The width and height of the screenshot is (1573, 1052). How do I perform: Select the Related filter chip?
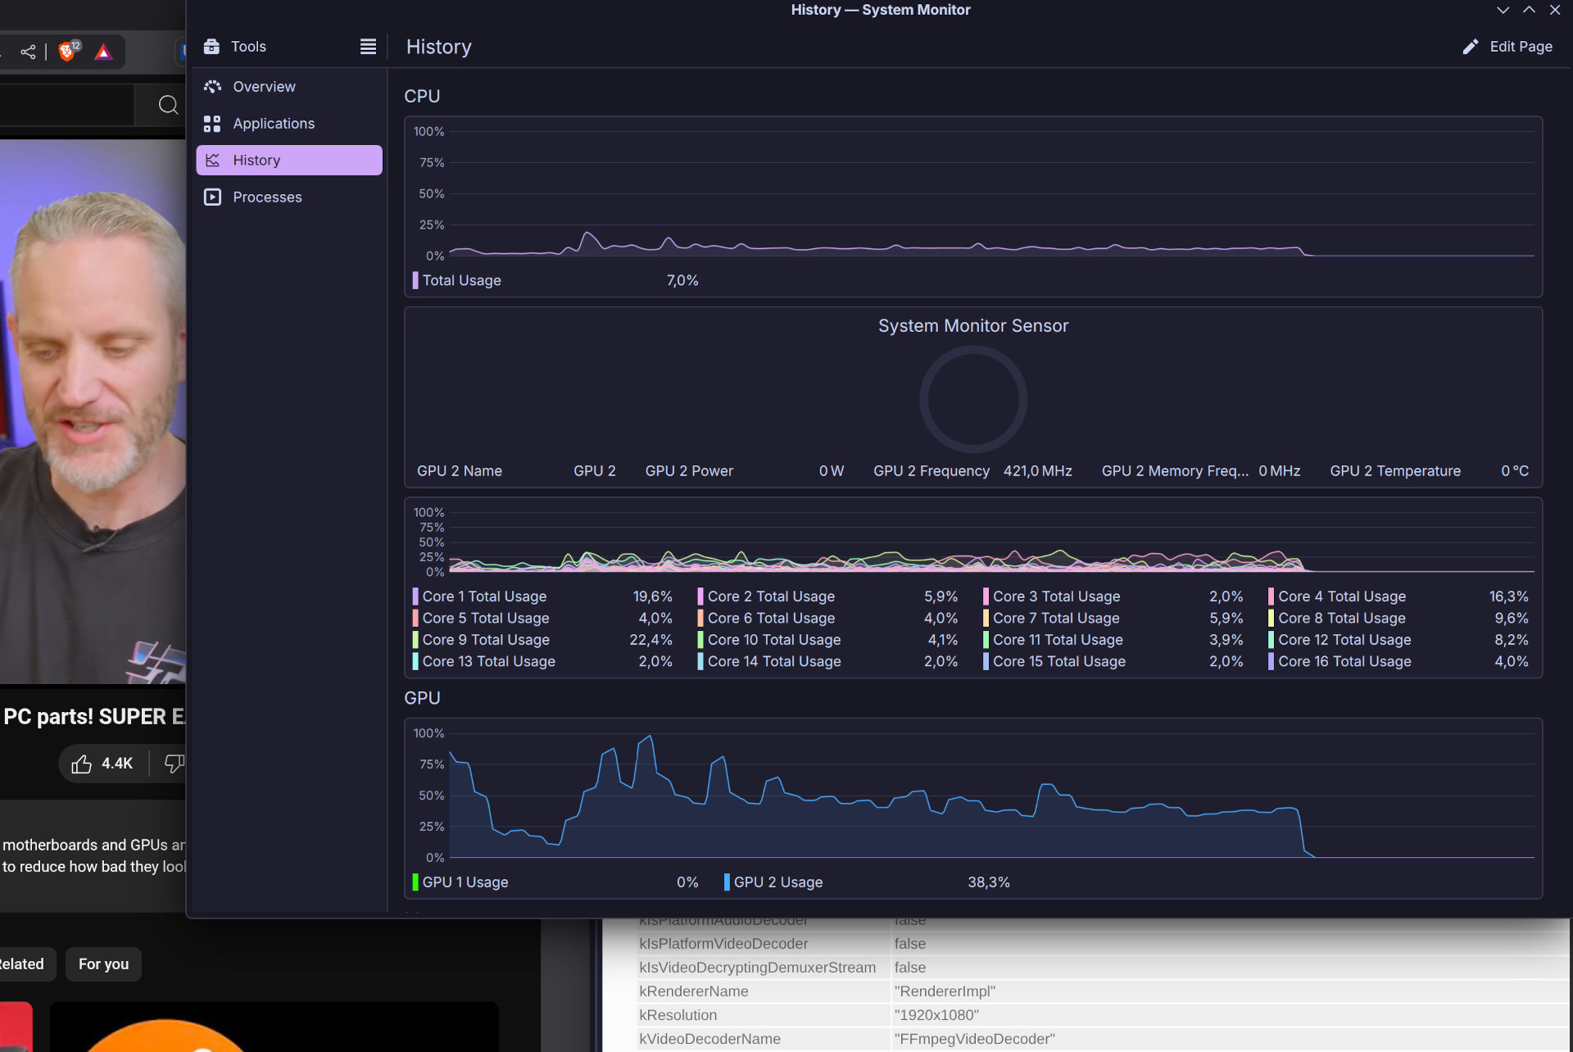click(23, 964)
